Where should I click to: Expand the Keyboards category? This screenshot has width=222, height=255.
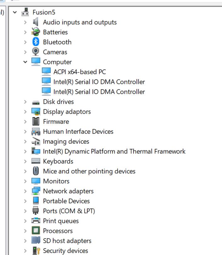click(x=25, y=161)
